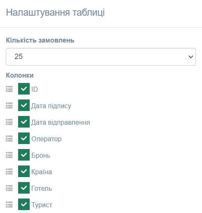Disable the Країна column checkbox

[x=24, y=171]
